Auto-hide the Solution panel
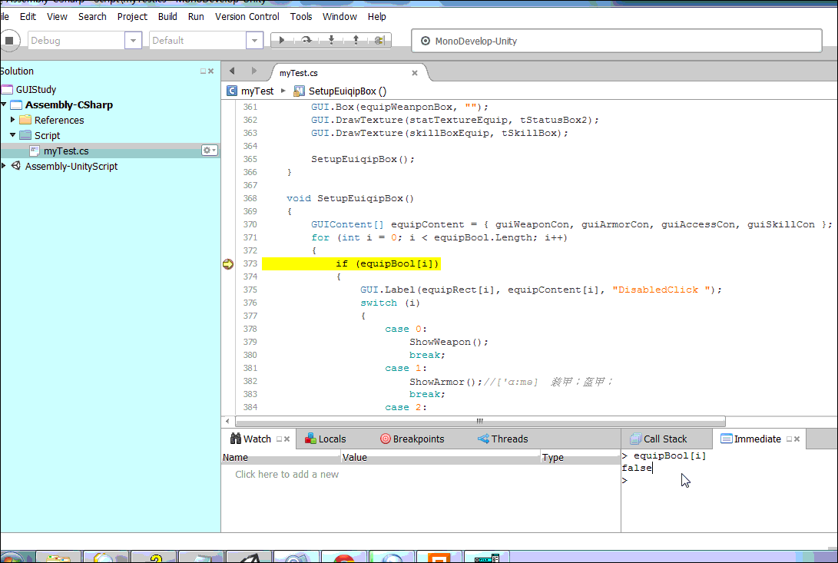The height and width of the screenshot is (563, 838). pyautogui.click(x=203, y=71)
